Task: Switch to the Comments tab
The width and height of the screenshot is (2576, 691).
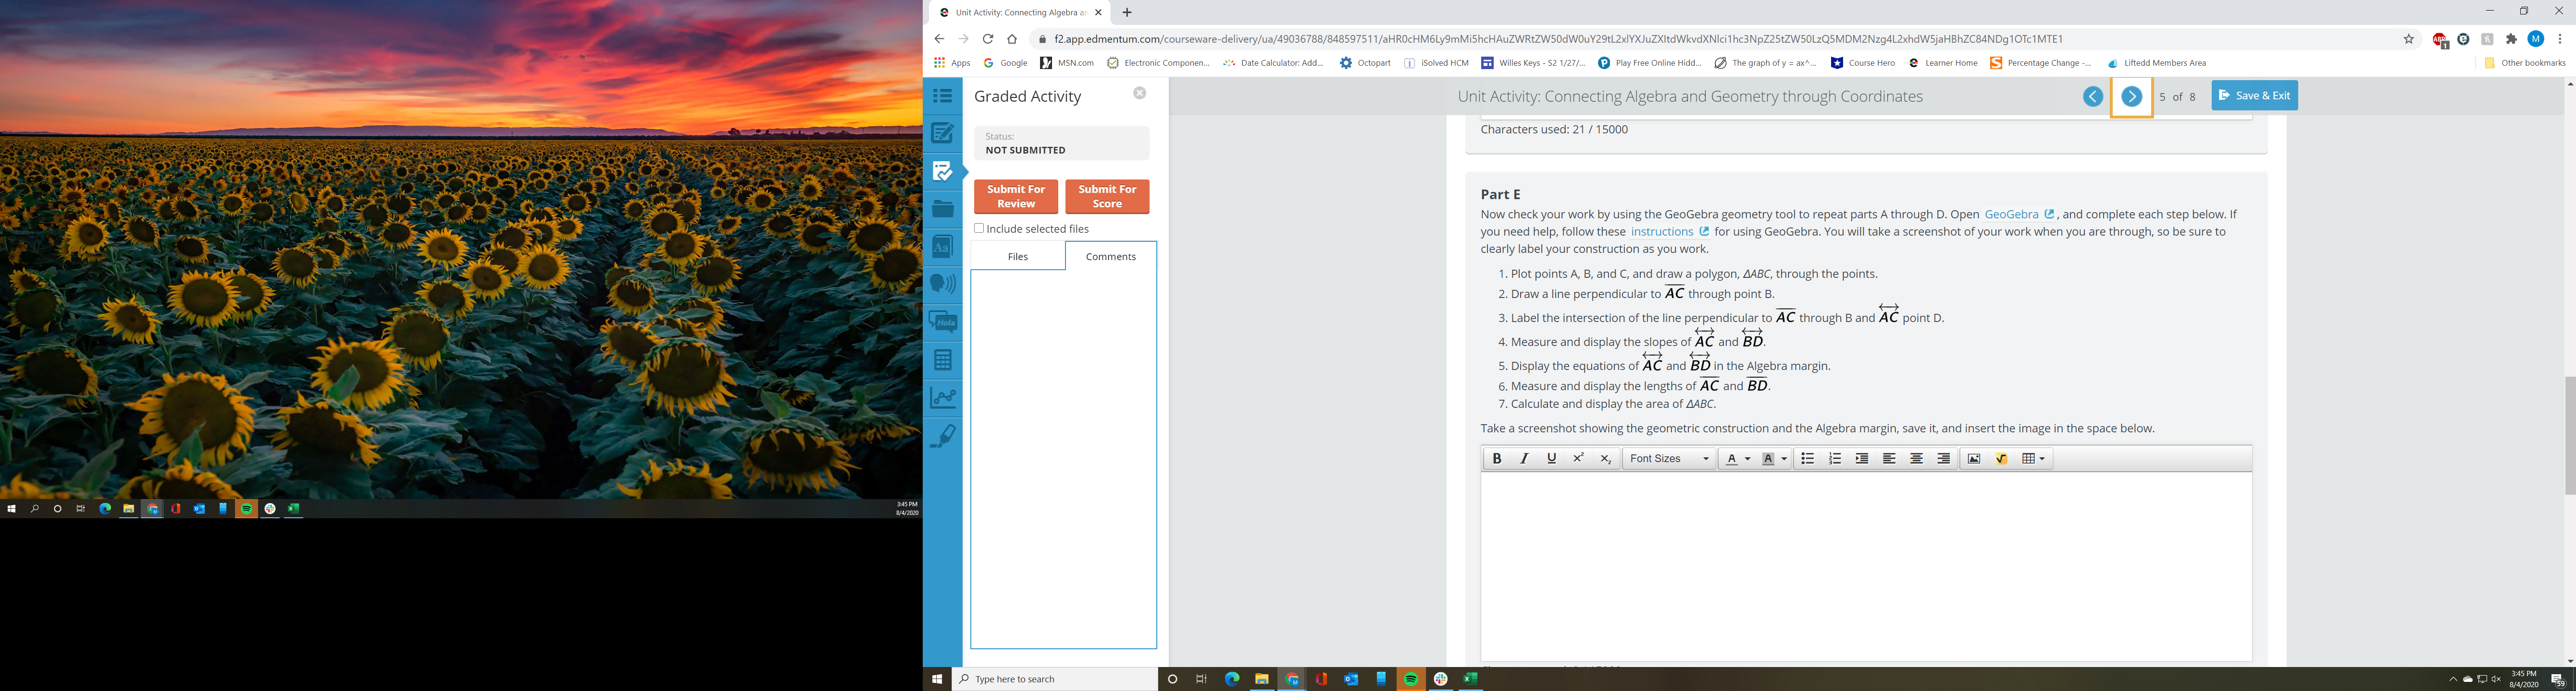Action: click(1110, 257)
